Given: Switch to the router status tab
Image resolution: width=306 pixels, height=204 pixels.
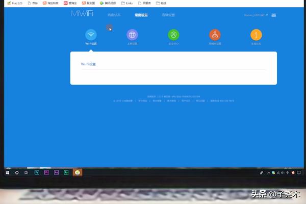Looking at the screenshot, I should (x=114, y=15).
